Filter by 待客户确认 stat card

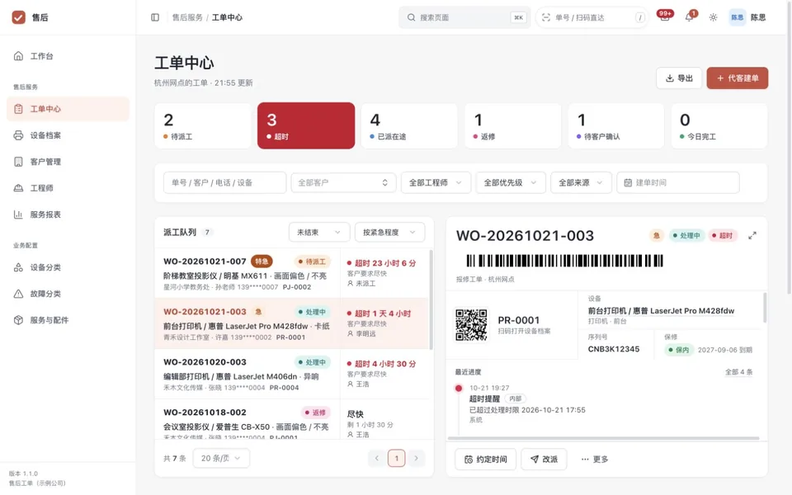coord(616,125)
